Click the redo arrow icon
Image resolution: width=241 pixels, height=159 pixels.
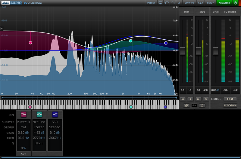pos(173,3)
